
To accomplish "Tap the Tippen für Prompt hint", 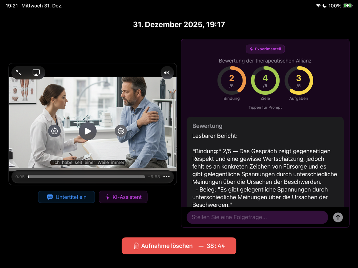I will (x=265, y=107).
